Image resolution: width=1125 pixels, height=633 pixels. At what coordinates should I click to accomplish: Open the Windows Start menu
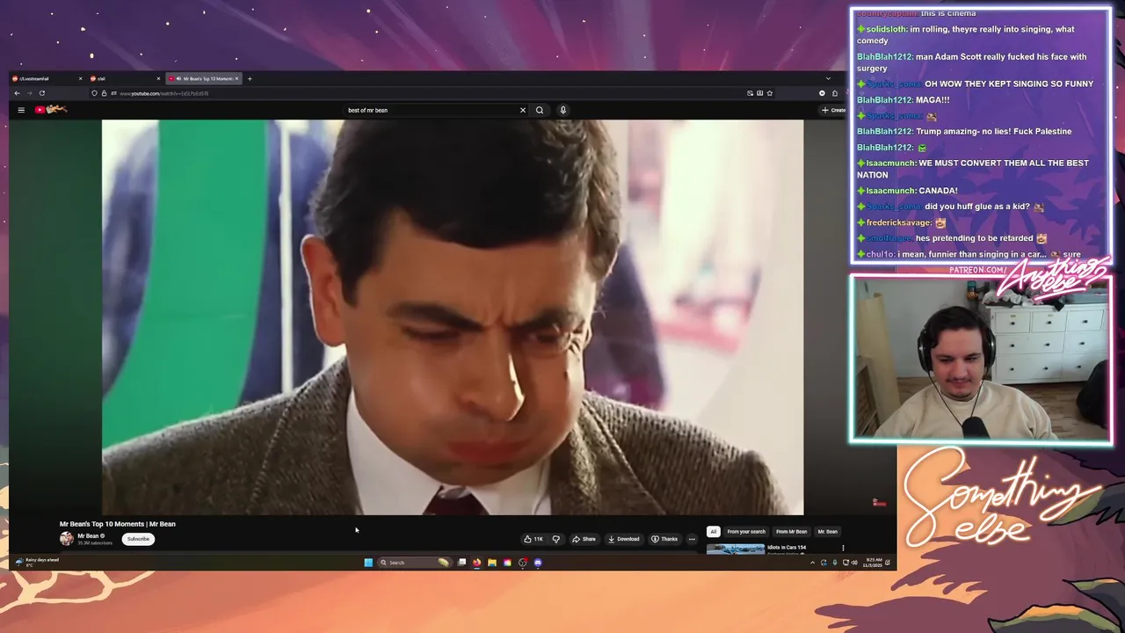click(368, 563)
